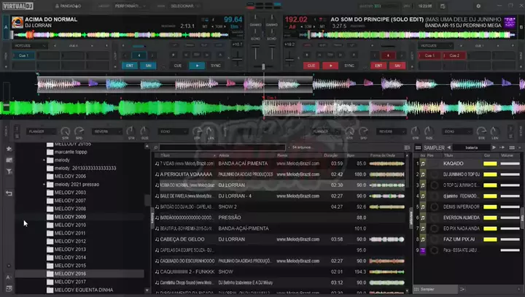Open the 'marcante toppp' folder

[x=71, y=152]
